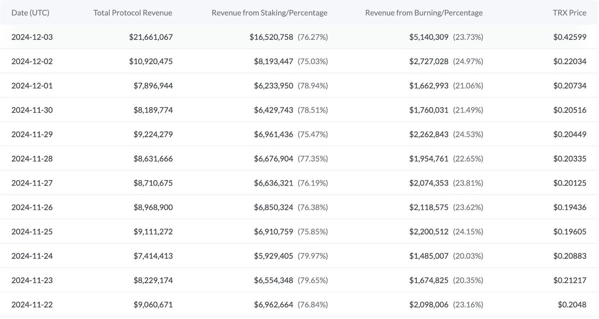Click the date cell 2024-12-03
The height and width of the screenshot is (319, 599).
coord(32,37)
